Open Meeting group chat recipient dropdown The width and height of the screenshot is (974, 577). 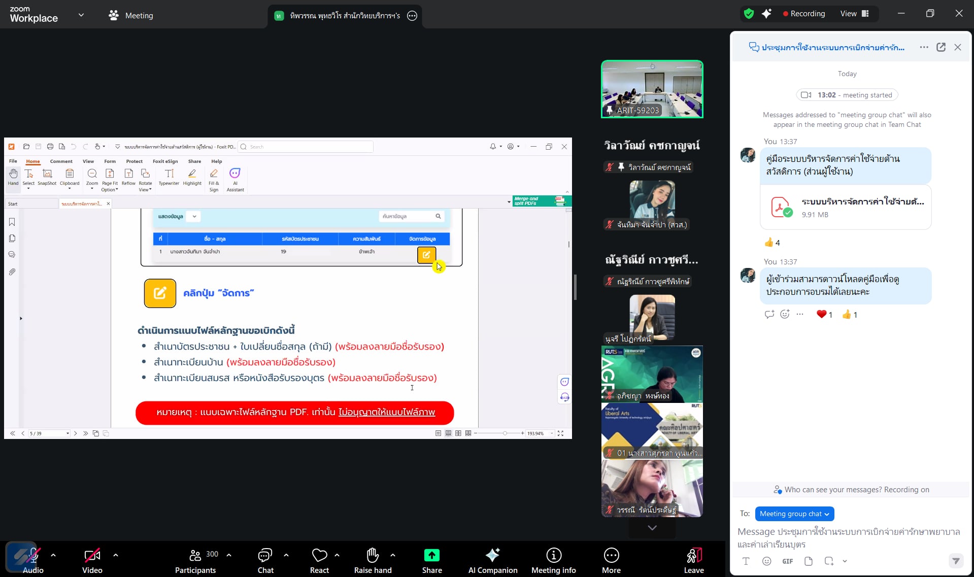tap(794, 514)
